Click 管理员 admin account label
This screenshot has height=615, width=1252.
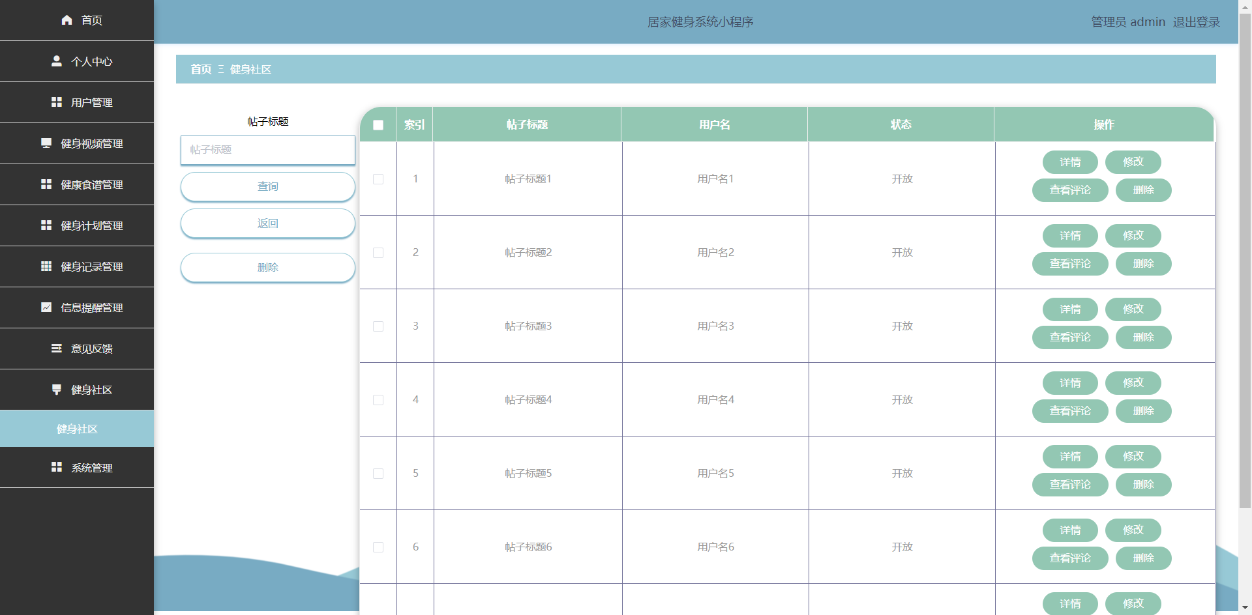coord(1128,22)
